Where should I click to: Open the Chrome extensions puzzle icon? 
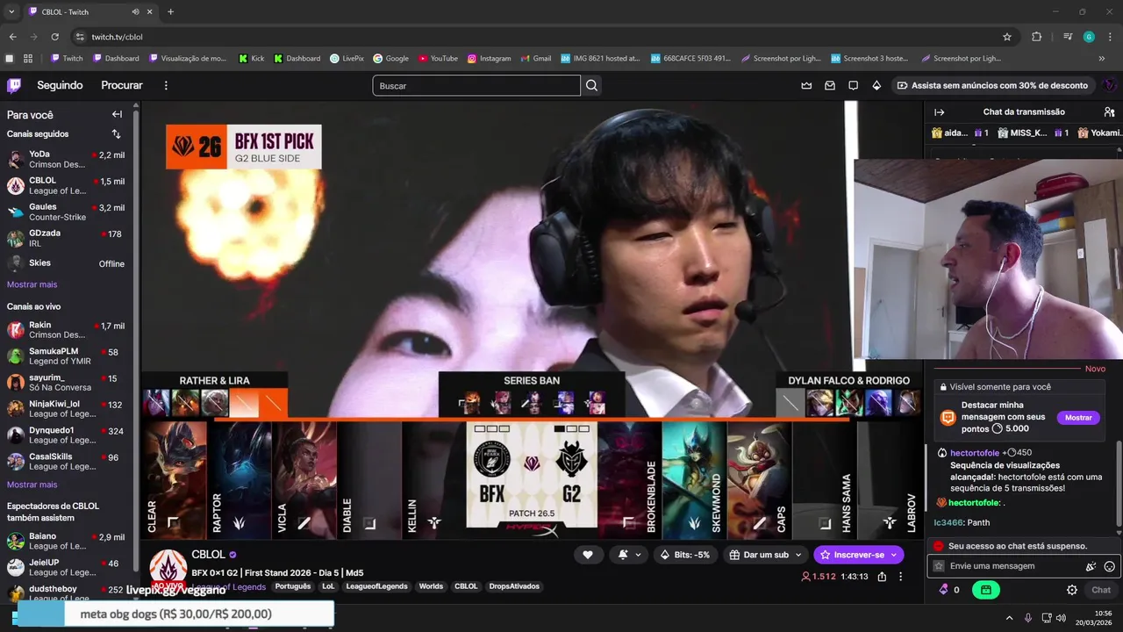tap(1036, 37)
